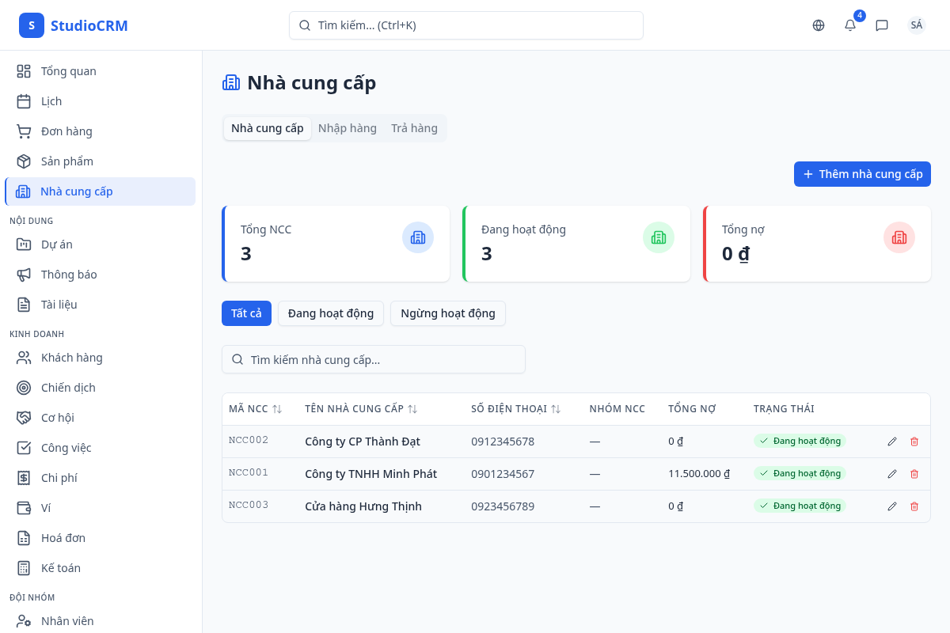Open the chat messages icon
Screen dimensions: 950x633
pos(882,25)
